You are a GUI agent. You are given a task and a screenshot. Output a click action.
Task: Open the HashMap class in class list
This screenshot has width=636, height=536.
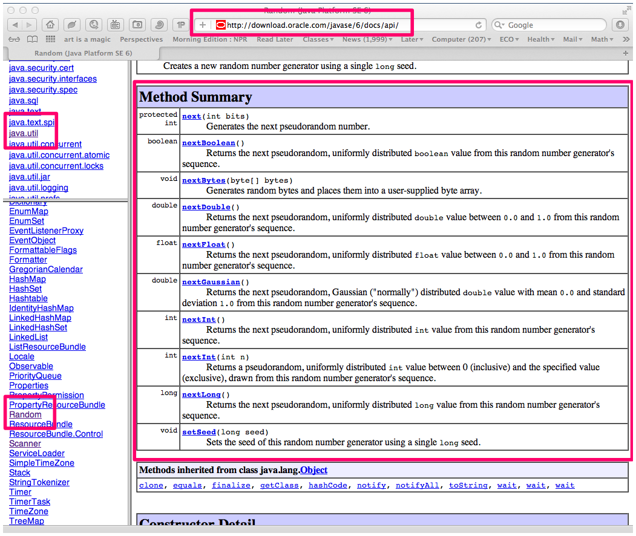point(27,279)
